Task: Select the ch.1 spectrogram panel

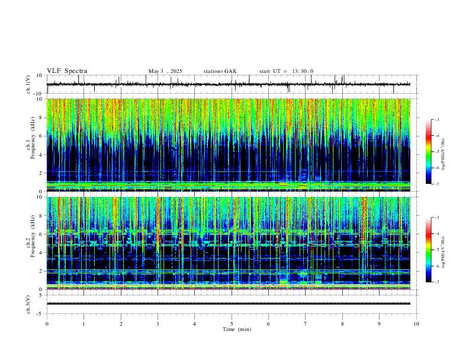Action: [228, 145]
